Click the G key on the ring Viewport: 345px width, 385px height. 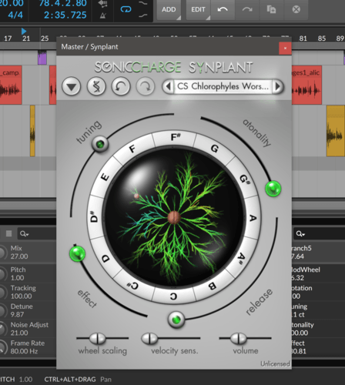215,149
